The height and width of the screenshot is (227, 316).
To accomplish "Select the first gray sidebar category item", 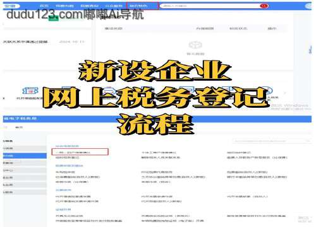I will [x=25, y=148].
